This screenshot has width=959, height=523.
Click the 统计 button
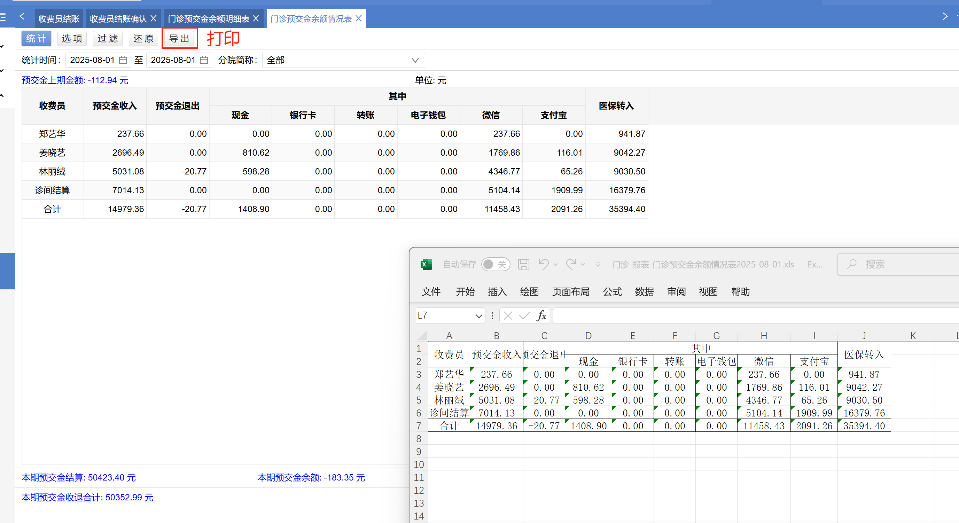click(36, 38)
